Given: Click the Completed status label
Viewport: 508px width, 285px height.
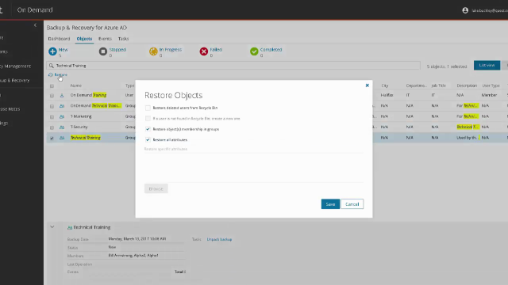Looking at the screenshot, I should 271,49.
